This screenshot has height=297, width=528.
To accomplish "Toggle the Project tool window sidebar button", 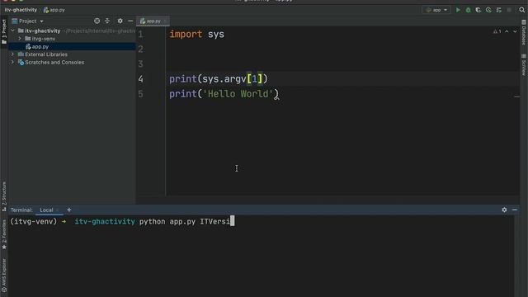I will (x=4, y=31).
